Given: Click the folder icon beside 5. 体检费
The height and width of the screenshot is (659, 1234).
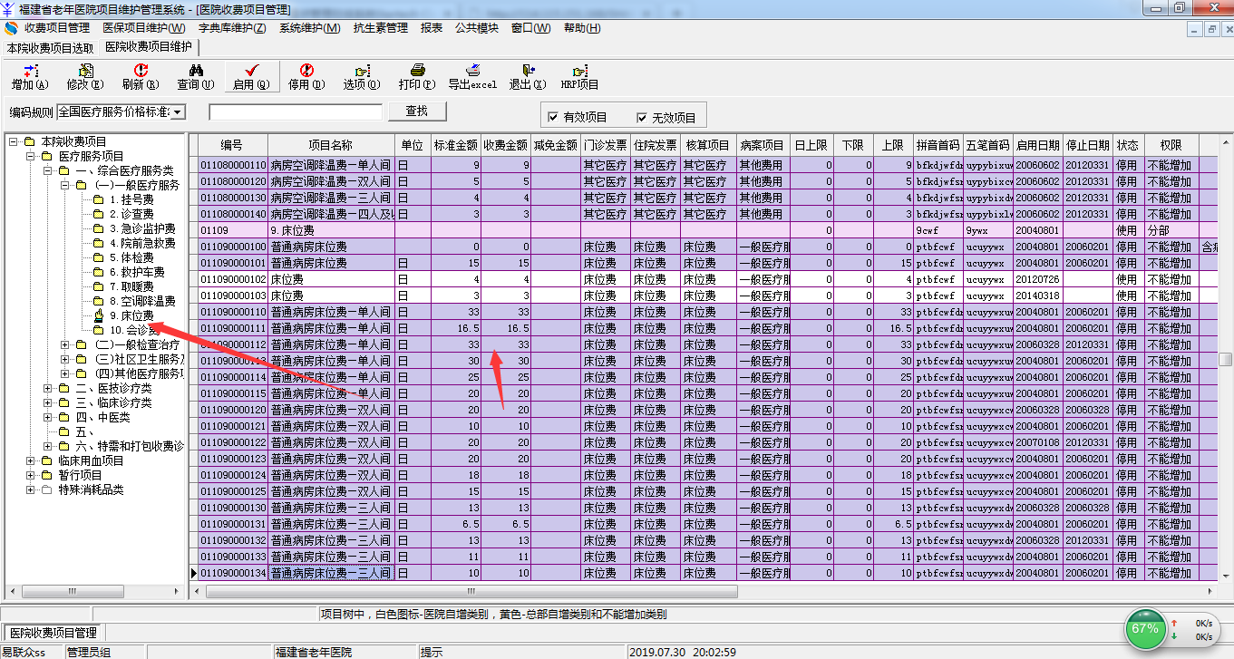Looking at the screenshot, I should (99, 257).
